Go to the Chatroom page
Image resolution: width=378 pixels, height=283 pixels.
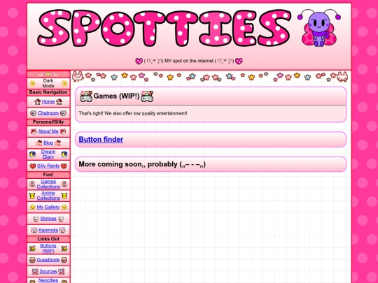48,113
